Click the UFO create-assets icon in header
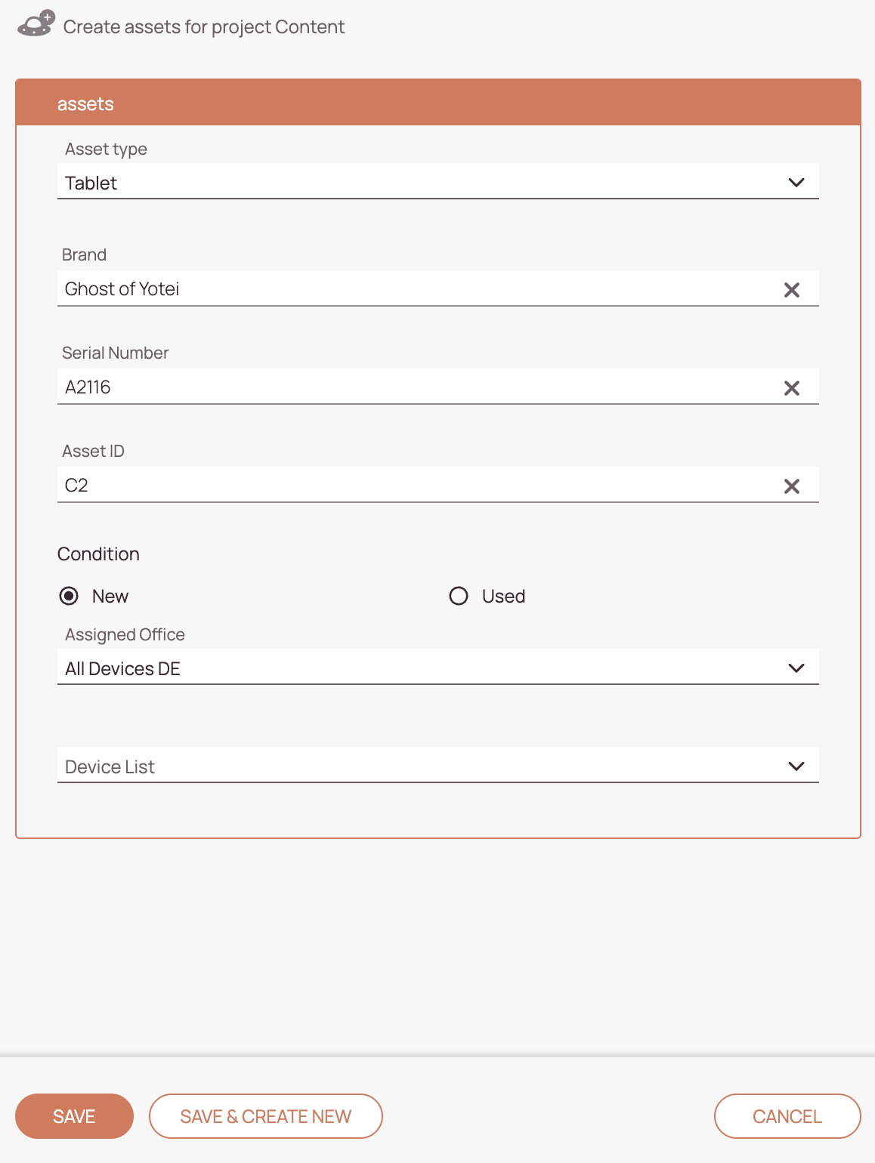The height and width of the screenshot is (1163, 875). 36,23
